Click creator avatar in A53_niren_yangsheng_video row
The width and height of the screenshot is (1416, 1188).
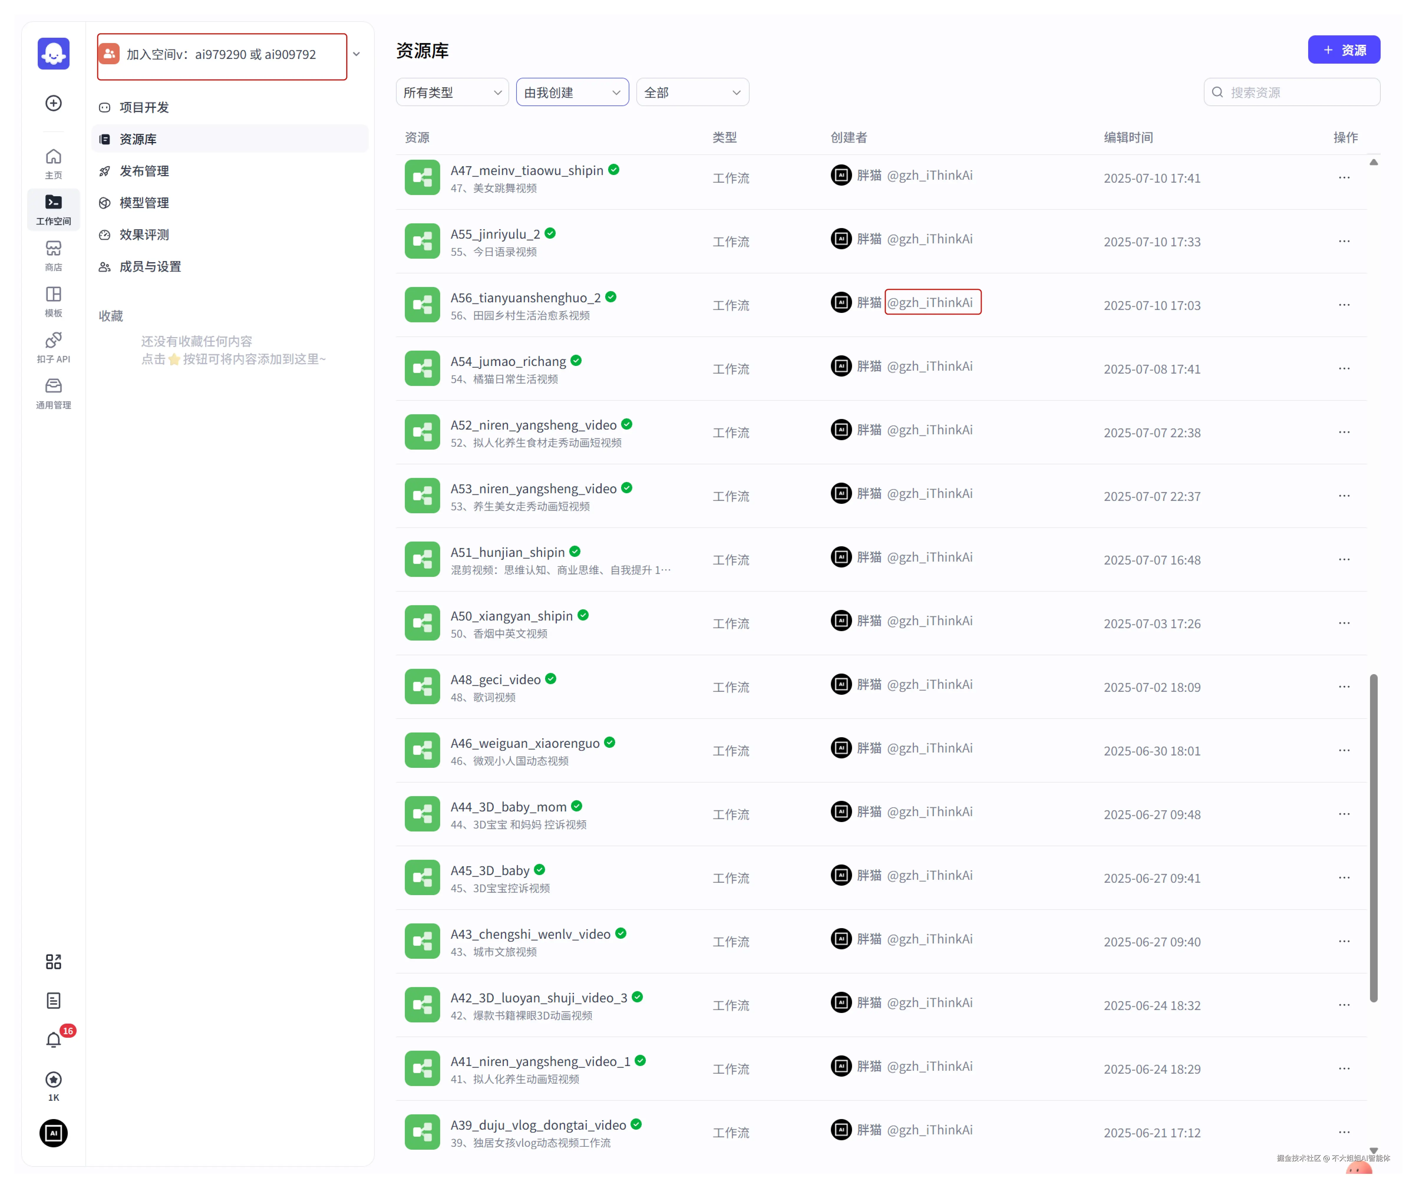[841, 494]
